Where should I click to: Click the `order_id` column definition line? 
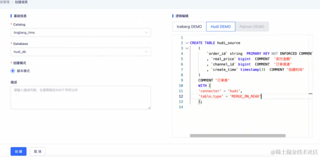pyautogui.click(x=260, y=54)
